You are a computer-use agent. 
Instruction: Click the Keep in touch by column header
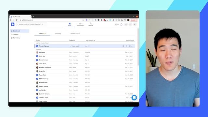[90, 40]
